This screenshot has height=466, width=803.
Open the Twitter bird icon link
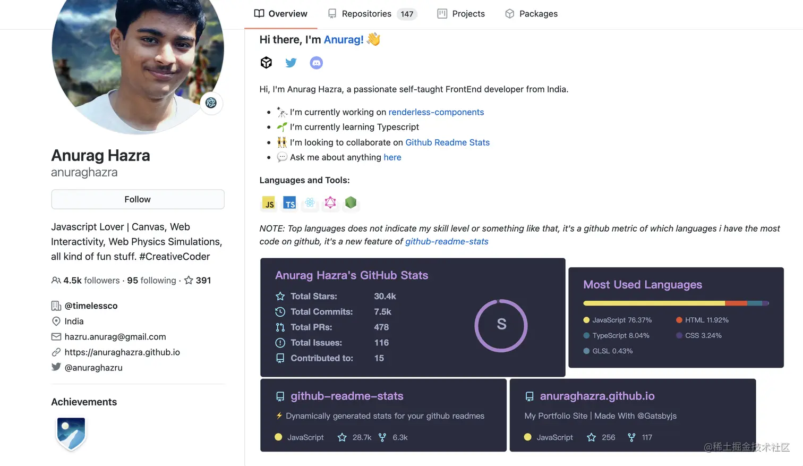[291, 63]
